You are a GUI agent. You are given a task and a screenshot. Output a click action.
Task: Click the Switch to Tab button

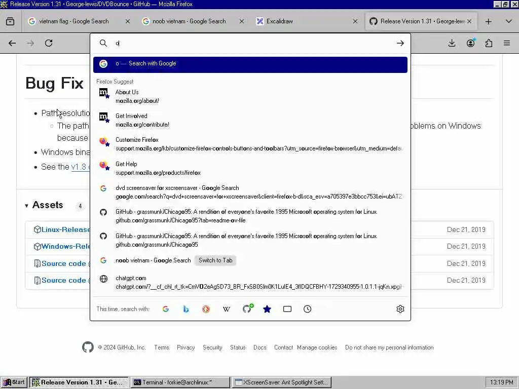click(x=215, y=260)
